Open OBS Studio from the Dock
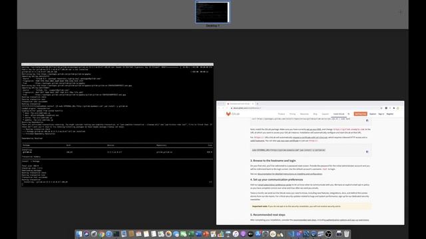The width and height of the screenshot is (426, 239). click(328, 234)
